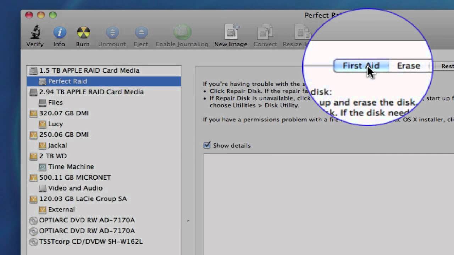Select the TSSTcorp CD/DVDW SH-W162L drive
Screen dimensions: 454x255
104,242
